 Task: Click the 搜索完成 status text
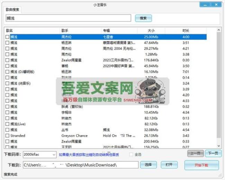coord(10,174)
